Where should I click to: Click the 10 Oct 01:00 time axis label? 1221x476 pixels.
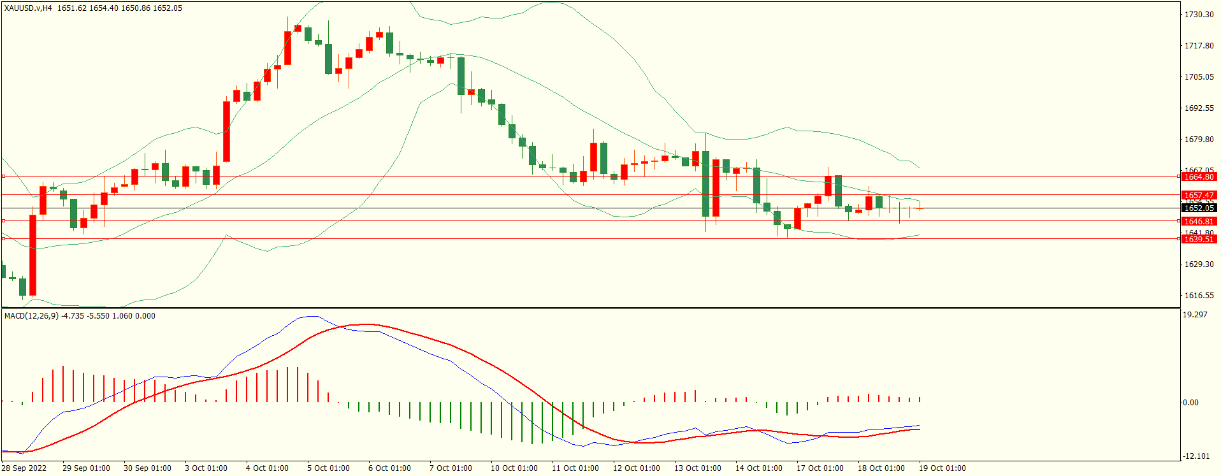(514, 468)
